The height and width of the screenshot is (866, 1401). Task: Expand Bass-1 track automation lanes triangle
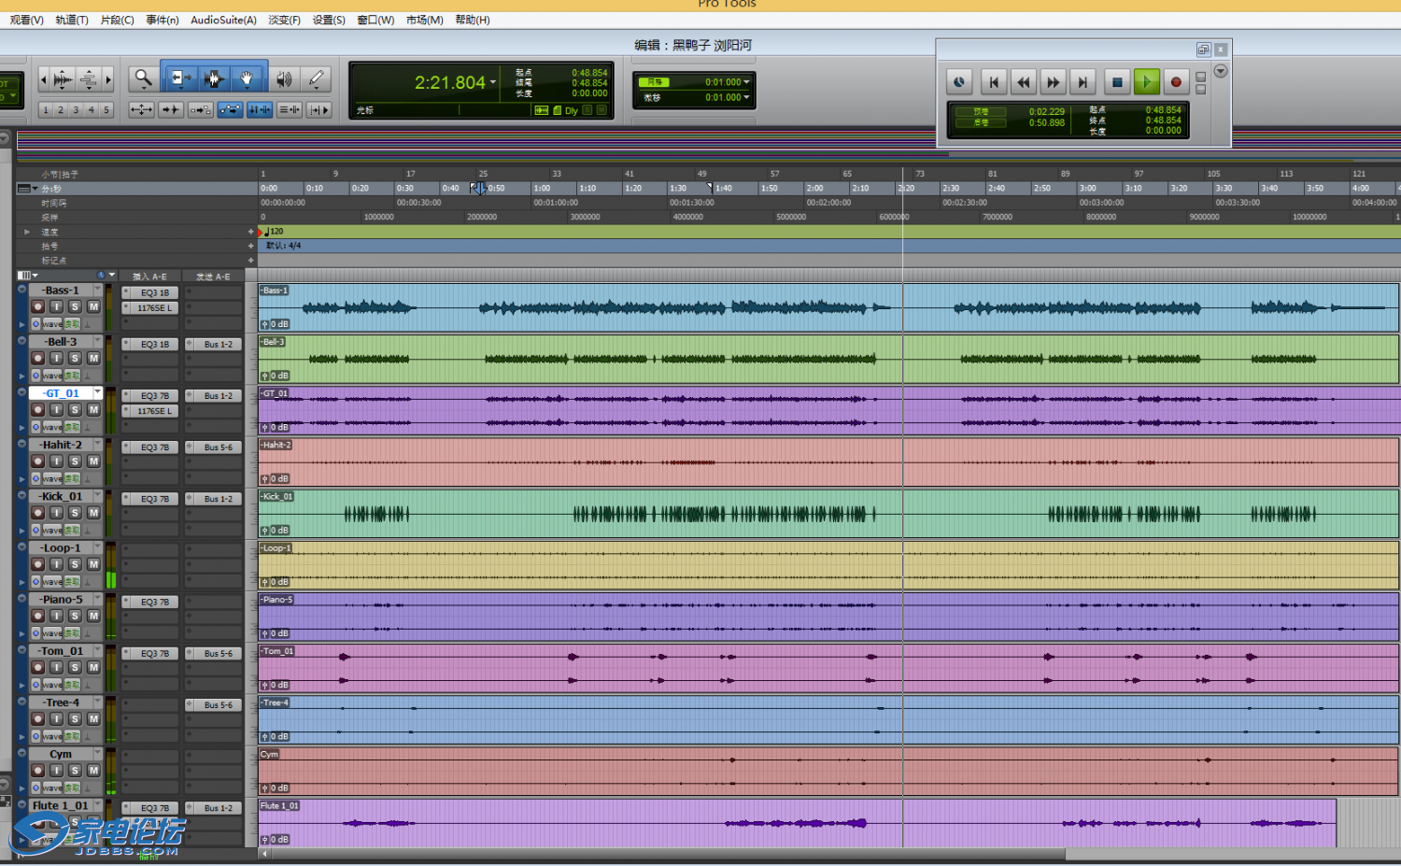pos(22,324)
